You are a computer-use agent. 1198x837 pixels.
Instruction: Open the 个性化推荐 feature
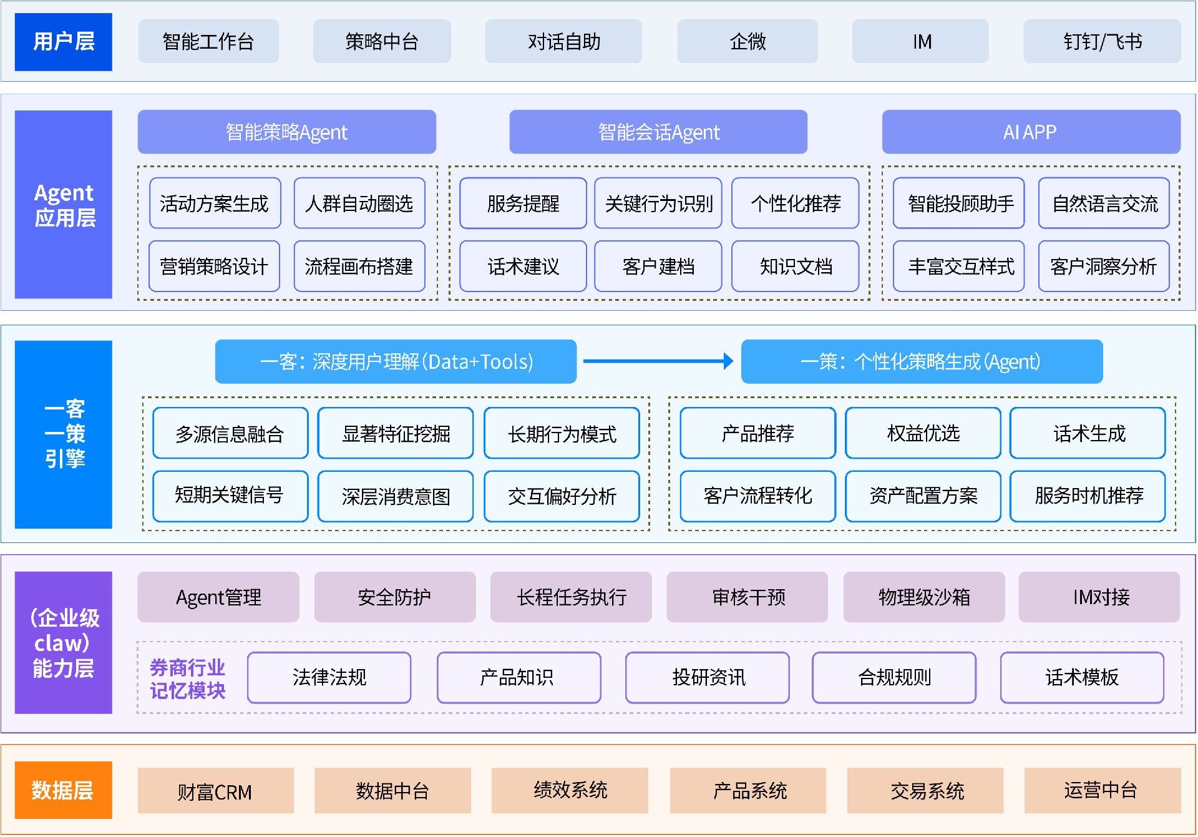point(795,203)
